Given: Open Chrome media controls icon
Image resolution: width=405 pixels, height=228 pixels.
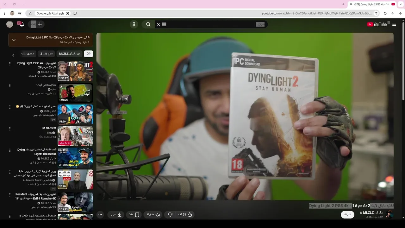Looking at the screenshot, I should coord(20,13).
